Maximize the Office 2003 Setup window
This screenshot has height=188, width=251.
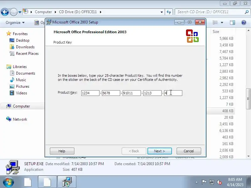point(190,22)
